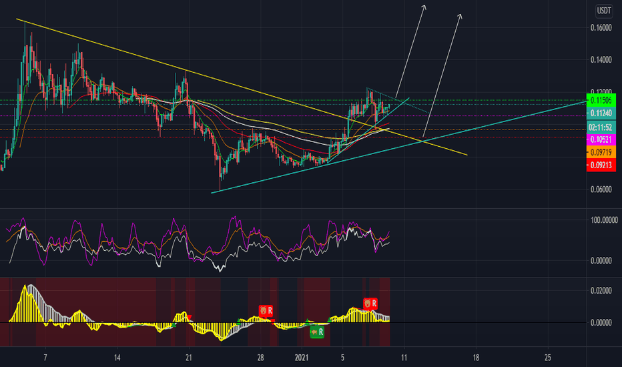
Task: Click the 0.16000 price scale value
Action: pyautogui.click(x=601, y=27)
